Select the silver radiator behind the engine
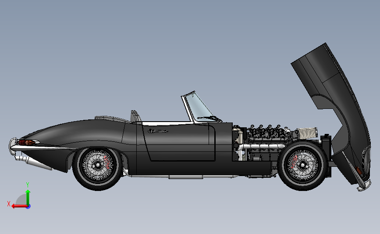 308,133
